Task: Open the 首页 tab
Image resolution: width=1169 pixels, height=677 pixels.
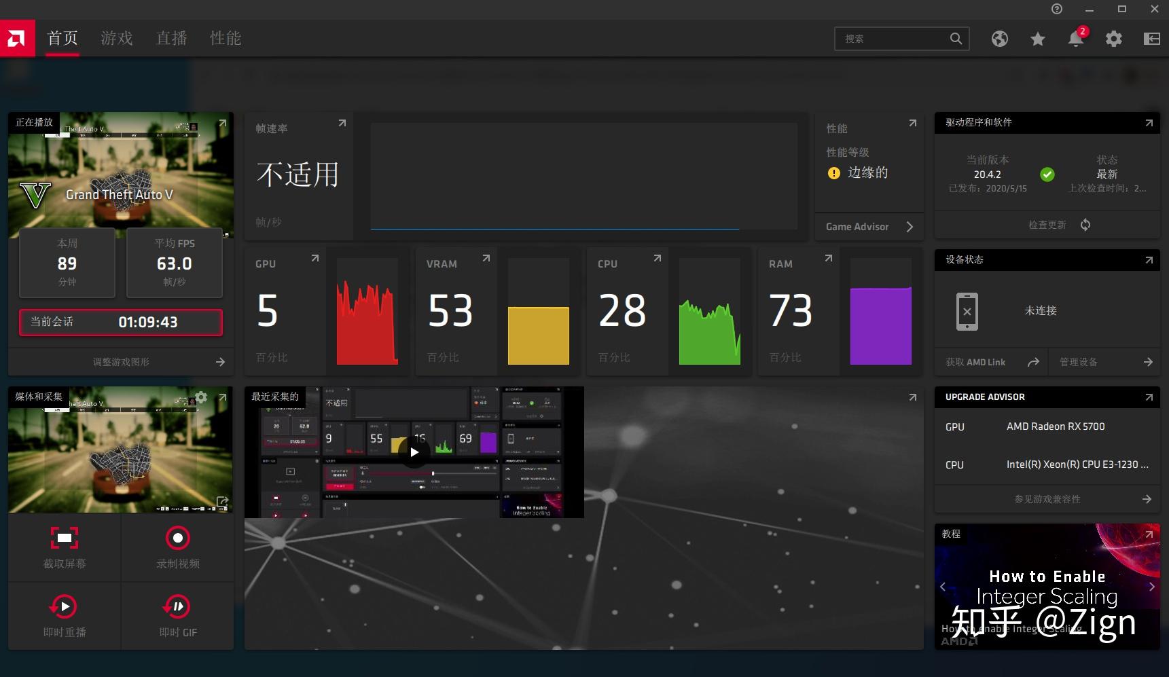Action: [x=62, y=39]
